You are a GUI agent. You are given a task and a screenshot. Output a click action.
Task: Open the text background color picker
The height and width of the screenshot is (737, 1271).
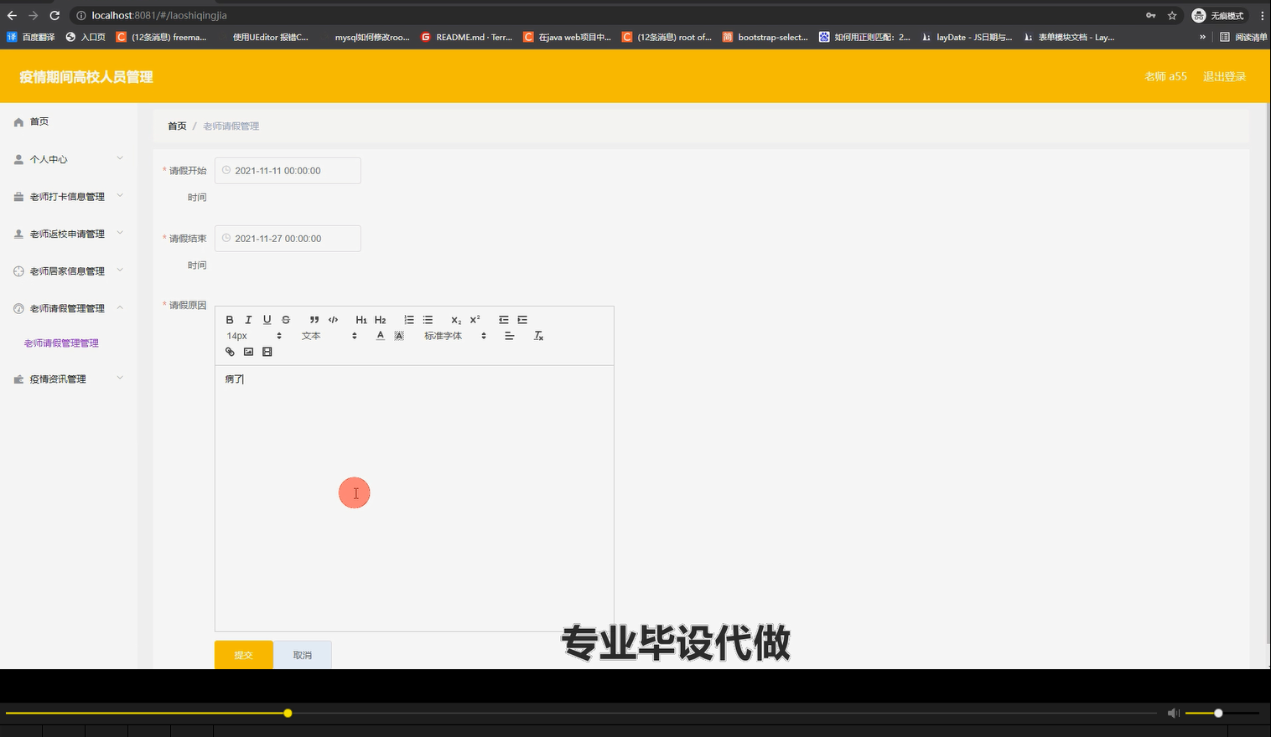[399, 336]
